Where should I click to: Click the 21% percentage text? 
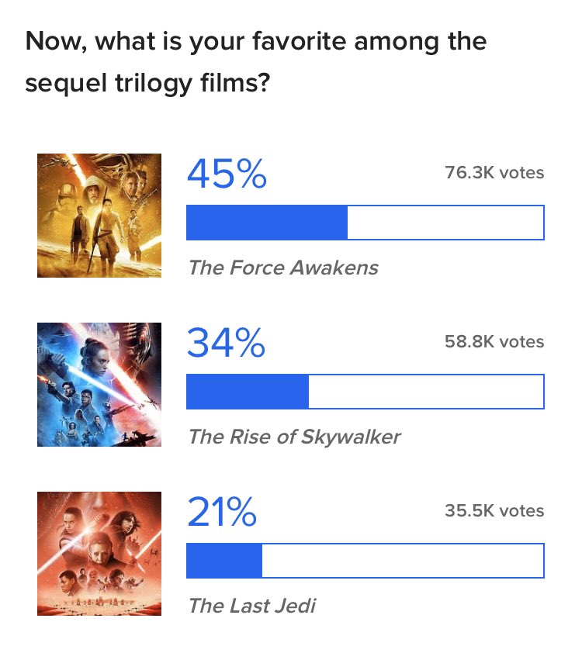tap(222, 511)
